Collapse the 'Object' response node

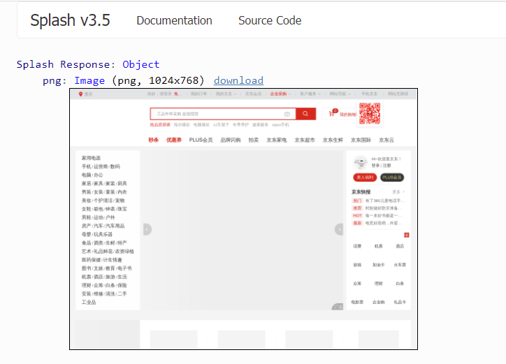(x=140, y=64)
